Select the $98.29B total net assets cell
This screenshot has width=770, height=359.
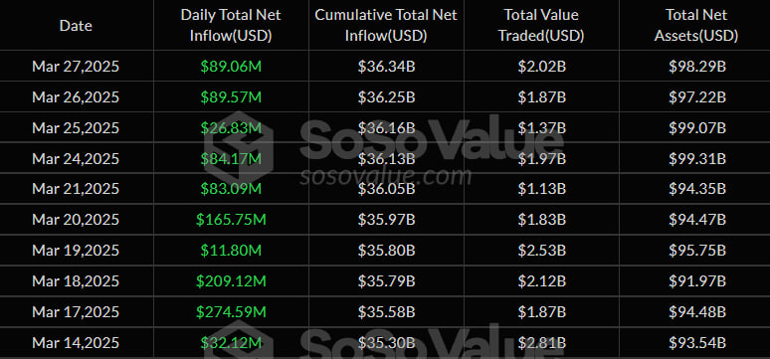696,67
